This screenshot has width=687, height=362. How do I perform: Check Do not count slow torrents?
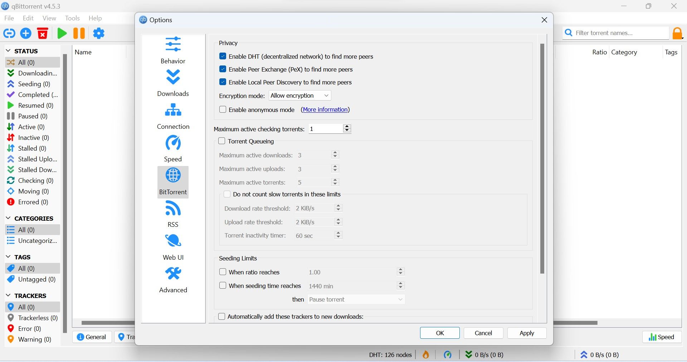pos(227,194)
